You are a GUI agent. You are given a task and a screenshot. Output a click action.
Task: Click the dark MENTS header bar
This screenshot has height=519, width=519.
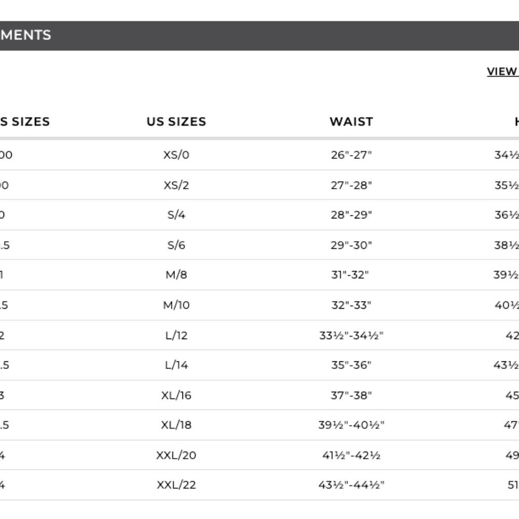(259, 36)
